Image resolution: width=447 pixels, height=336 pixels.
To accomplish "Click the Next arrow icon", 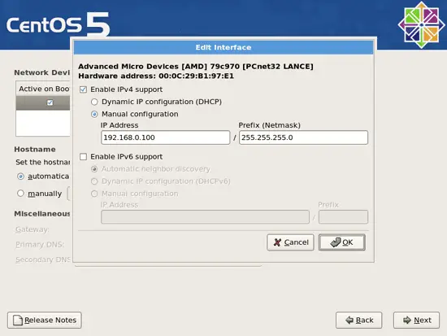I will click(x=407, y=320).
